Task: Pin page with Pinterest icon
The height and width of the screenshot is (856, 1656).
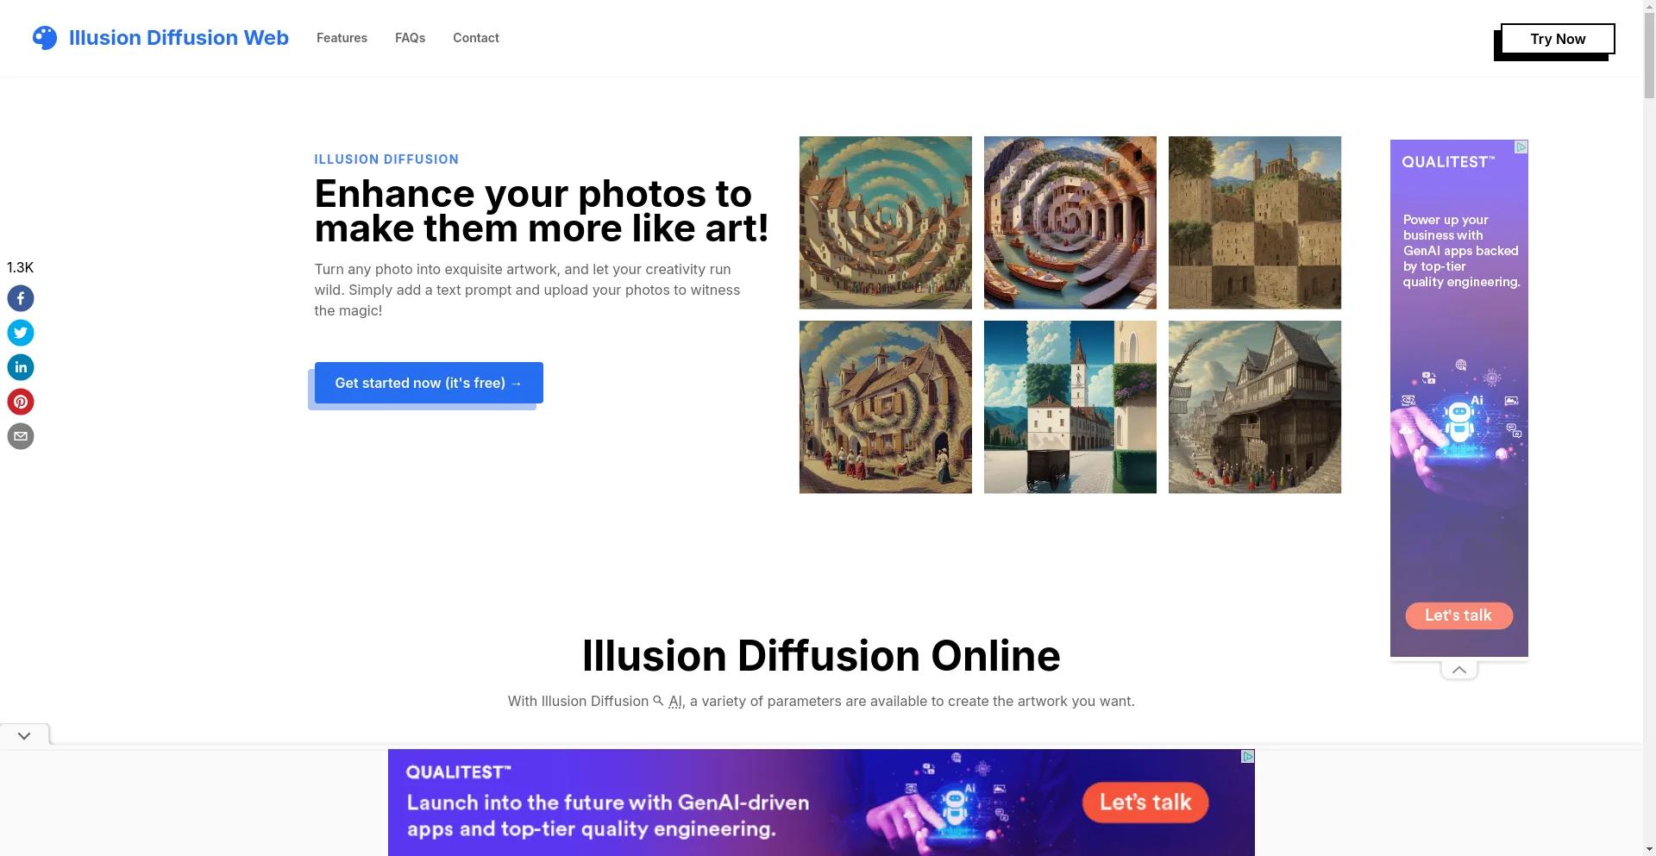Action: coord(21,402)
